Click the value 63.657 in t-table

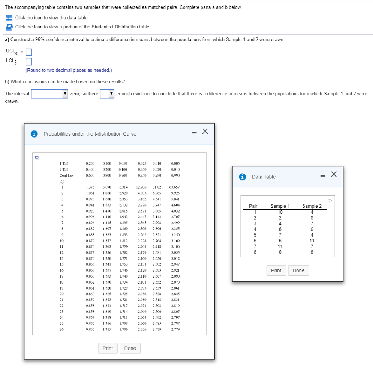[x=174, y=187]
